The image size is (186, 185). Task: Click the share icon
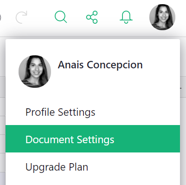point(92,17)
